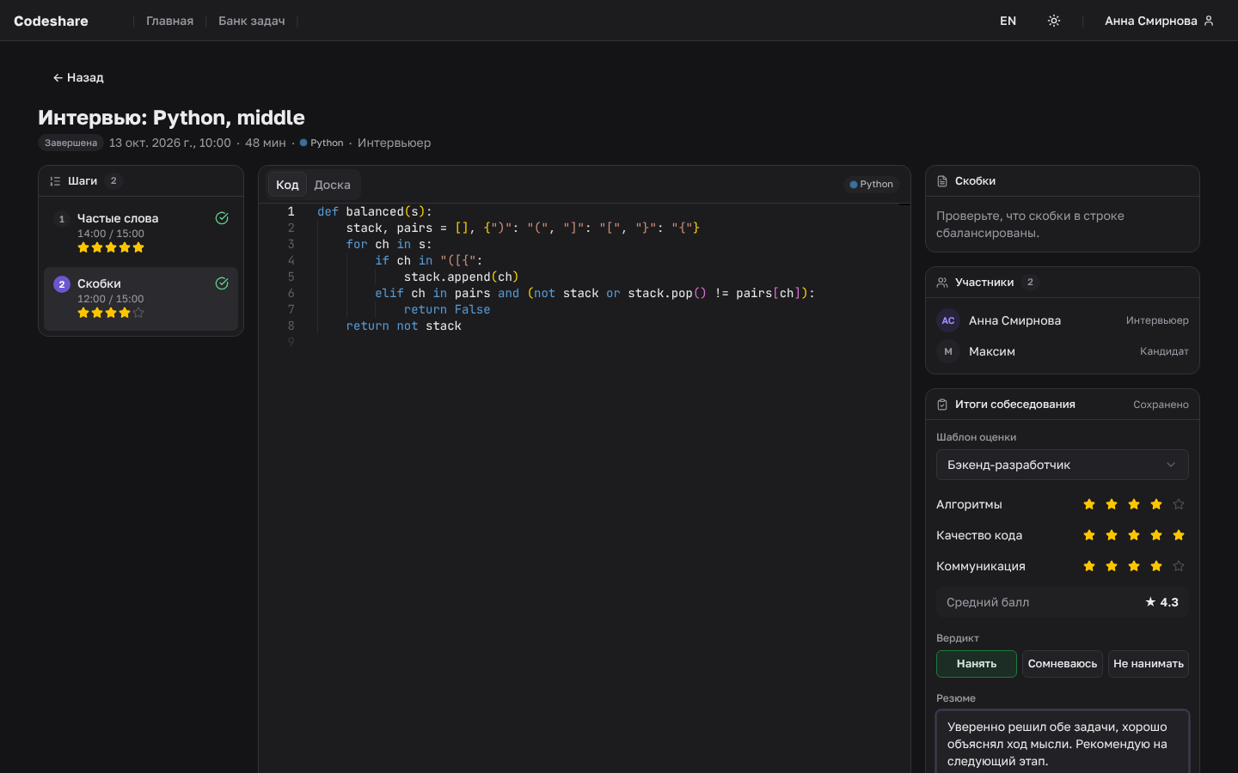
Task: Select the Частые слова step
Action: 141,234
